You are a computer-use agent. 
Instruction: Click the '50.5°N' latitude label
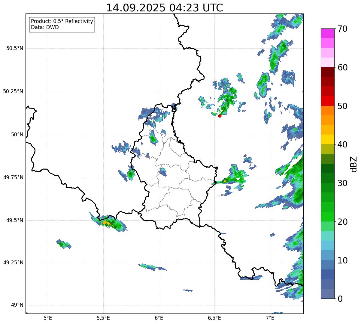point(15,49)
